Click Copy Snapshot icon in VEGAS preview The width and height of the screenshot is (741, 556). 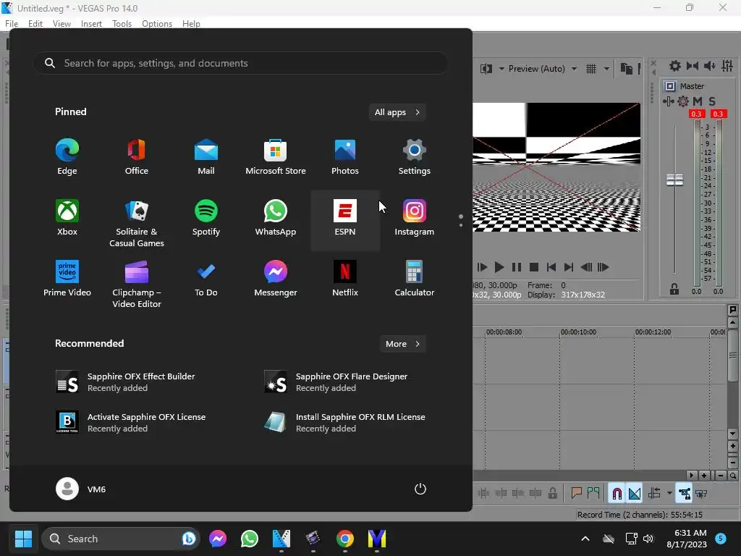point(626,69)
